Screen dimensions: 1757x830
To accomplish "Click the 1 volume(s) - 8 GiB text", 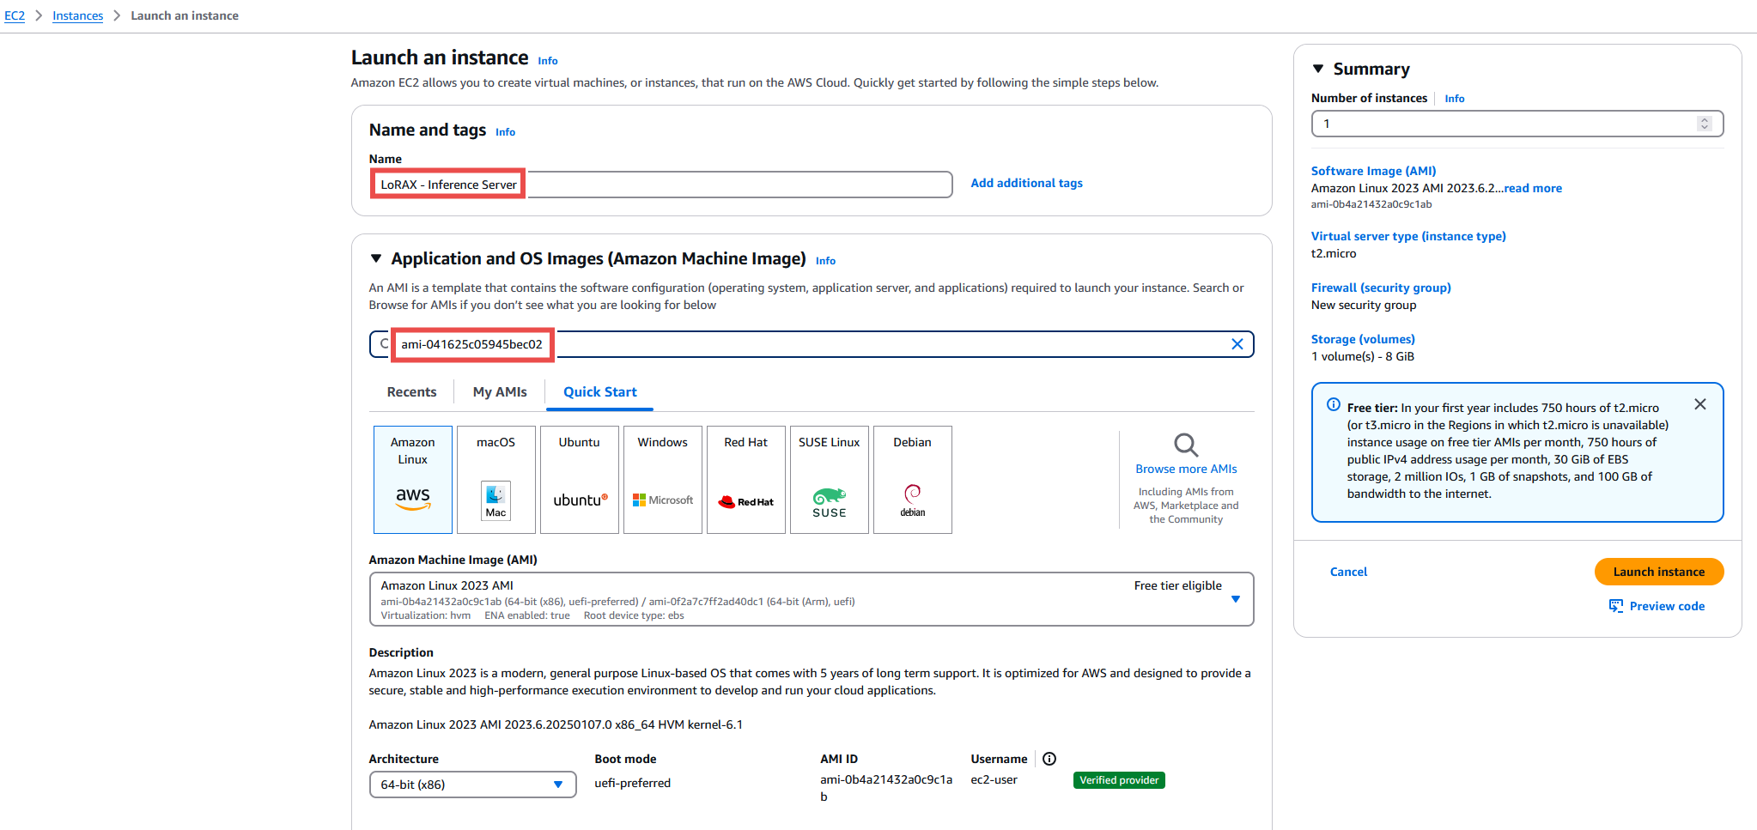I will pyautogui.click(x=1363, y=356).
